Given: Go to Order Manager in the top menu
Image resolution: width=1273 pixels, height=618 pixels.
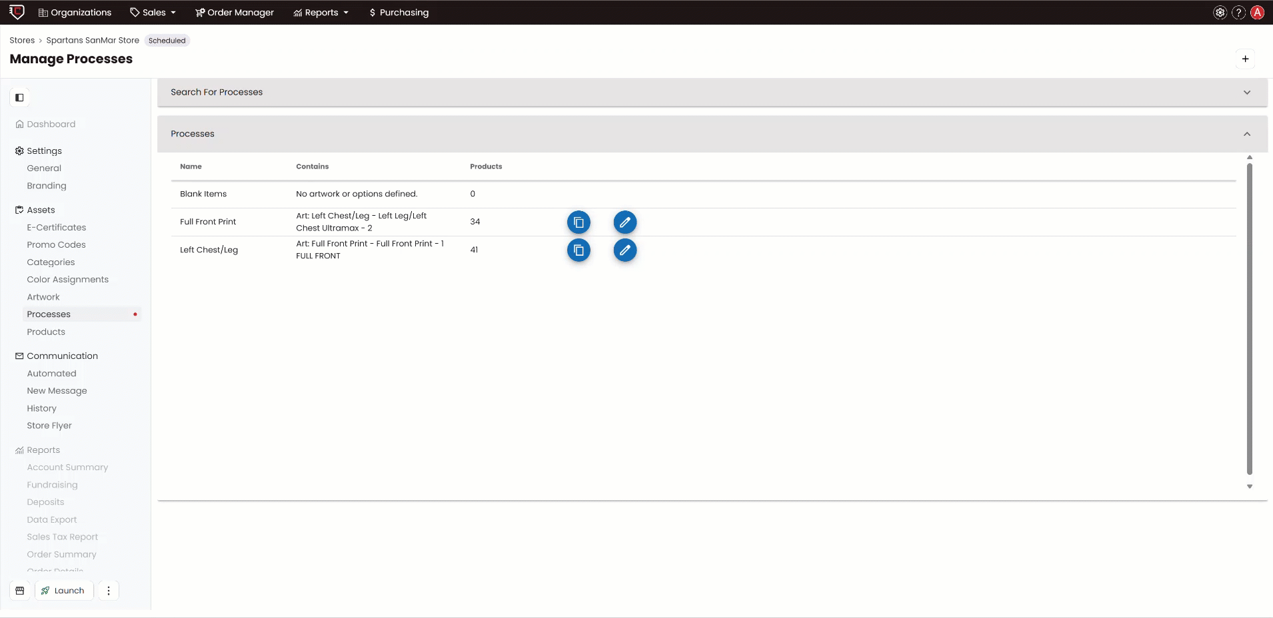Looking at the screenshot, I should point(235,12).
